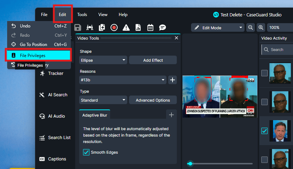Image resolution: width=293 pixels, height=169 pixels.
Task: Open the warning triangle icon
Action: [x=126, y=27]
